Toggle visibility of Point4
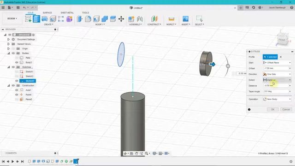Viewport: 295px width, 166px height. click(x=17, y=95)
